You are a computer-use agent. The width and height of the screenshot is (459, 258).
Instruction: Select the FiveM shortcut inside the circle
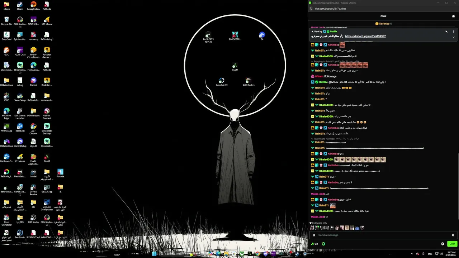tap(235, 67)
